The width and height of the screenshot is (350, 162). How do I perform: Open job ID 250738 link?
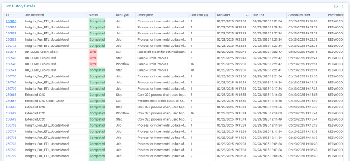click(x=11, y=125)
